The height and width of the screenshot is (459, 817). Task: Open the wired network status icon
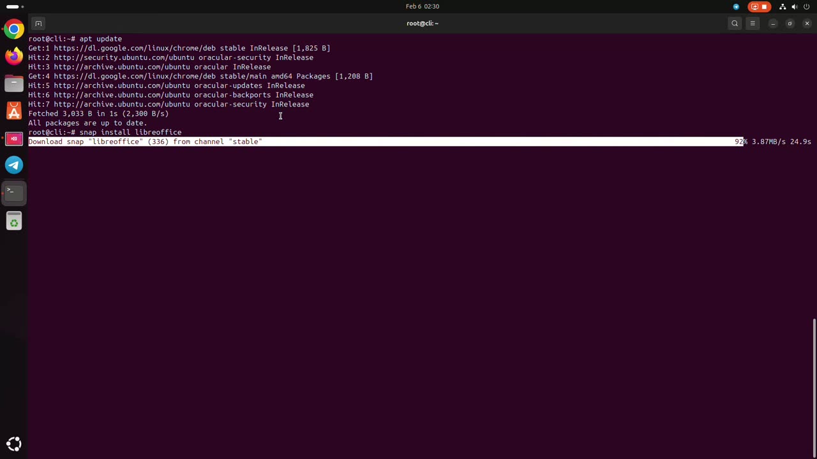(783, 6)
